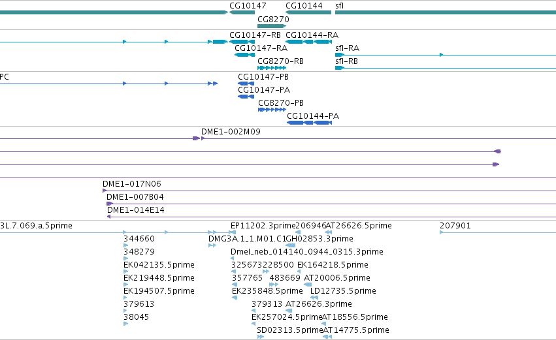Click the sfl gene label

tap(339, 6)
